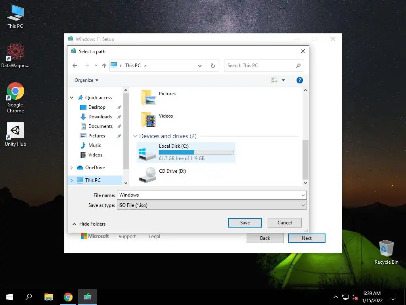Click the File name input field
406x305 pixels.
pos(212,195)
